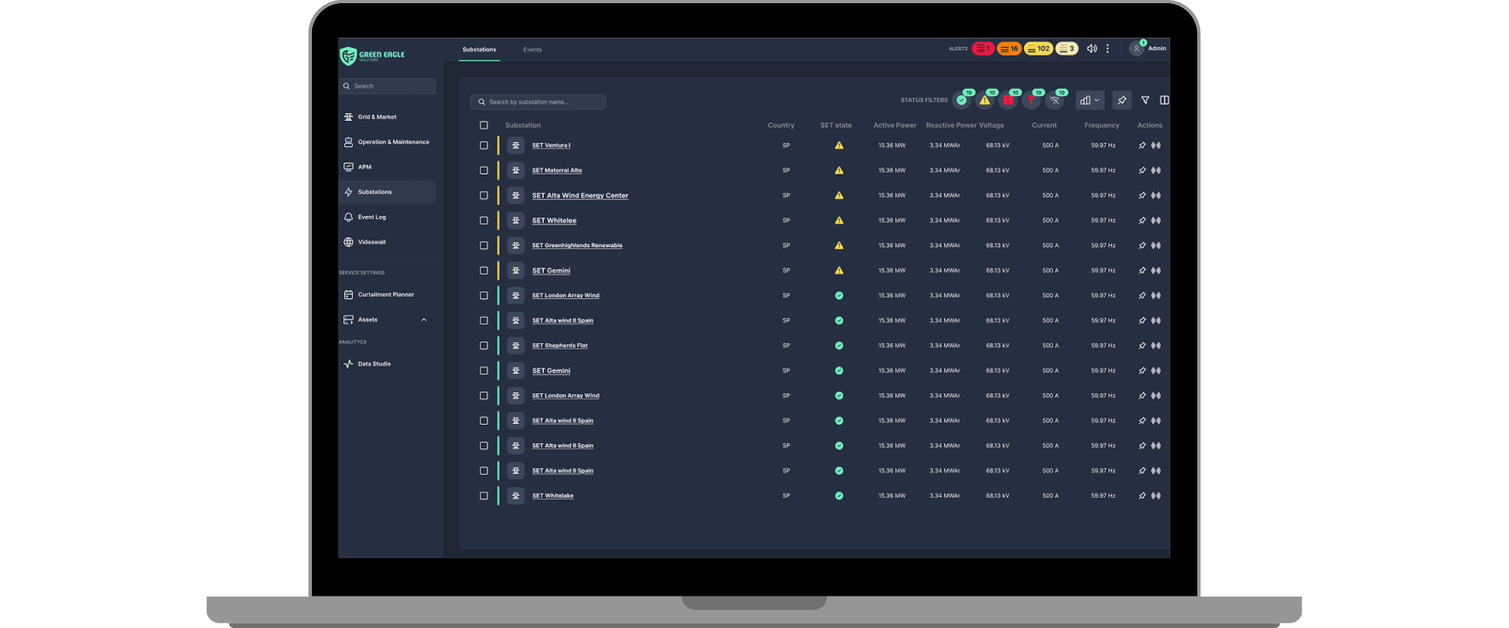
Task: Click signal action for SET Shepherds Flat
Action: (x=1156, y=345)
